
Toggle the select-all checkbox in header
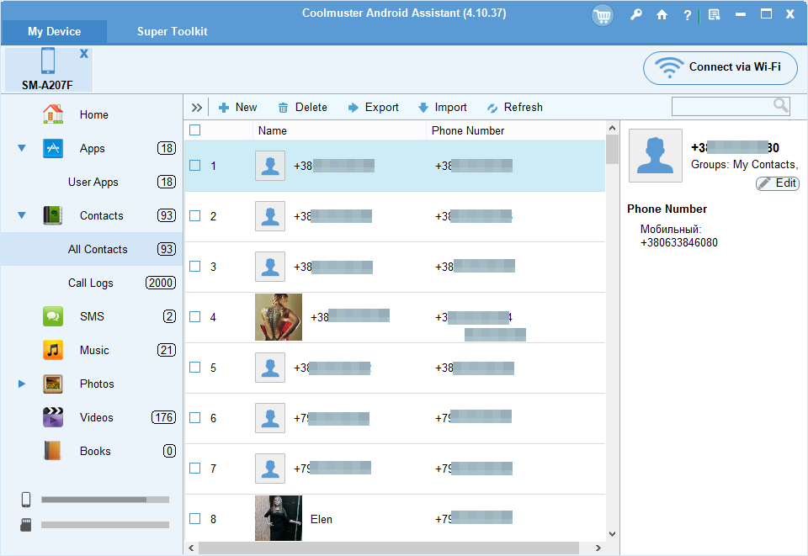pos(194,130)
